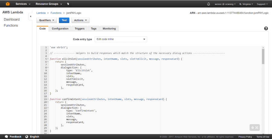The image size is (272, 139).
Task: Click type: 'ElicitSlot' in the code
Action: 79,70
